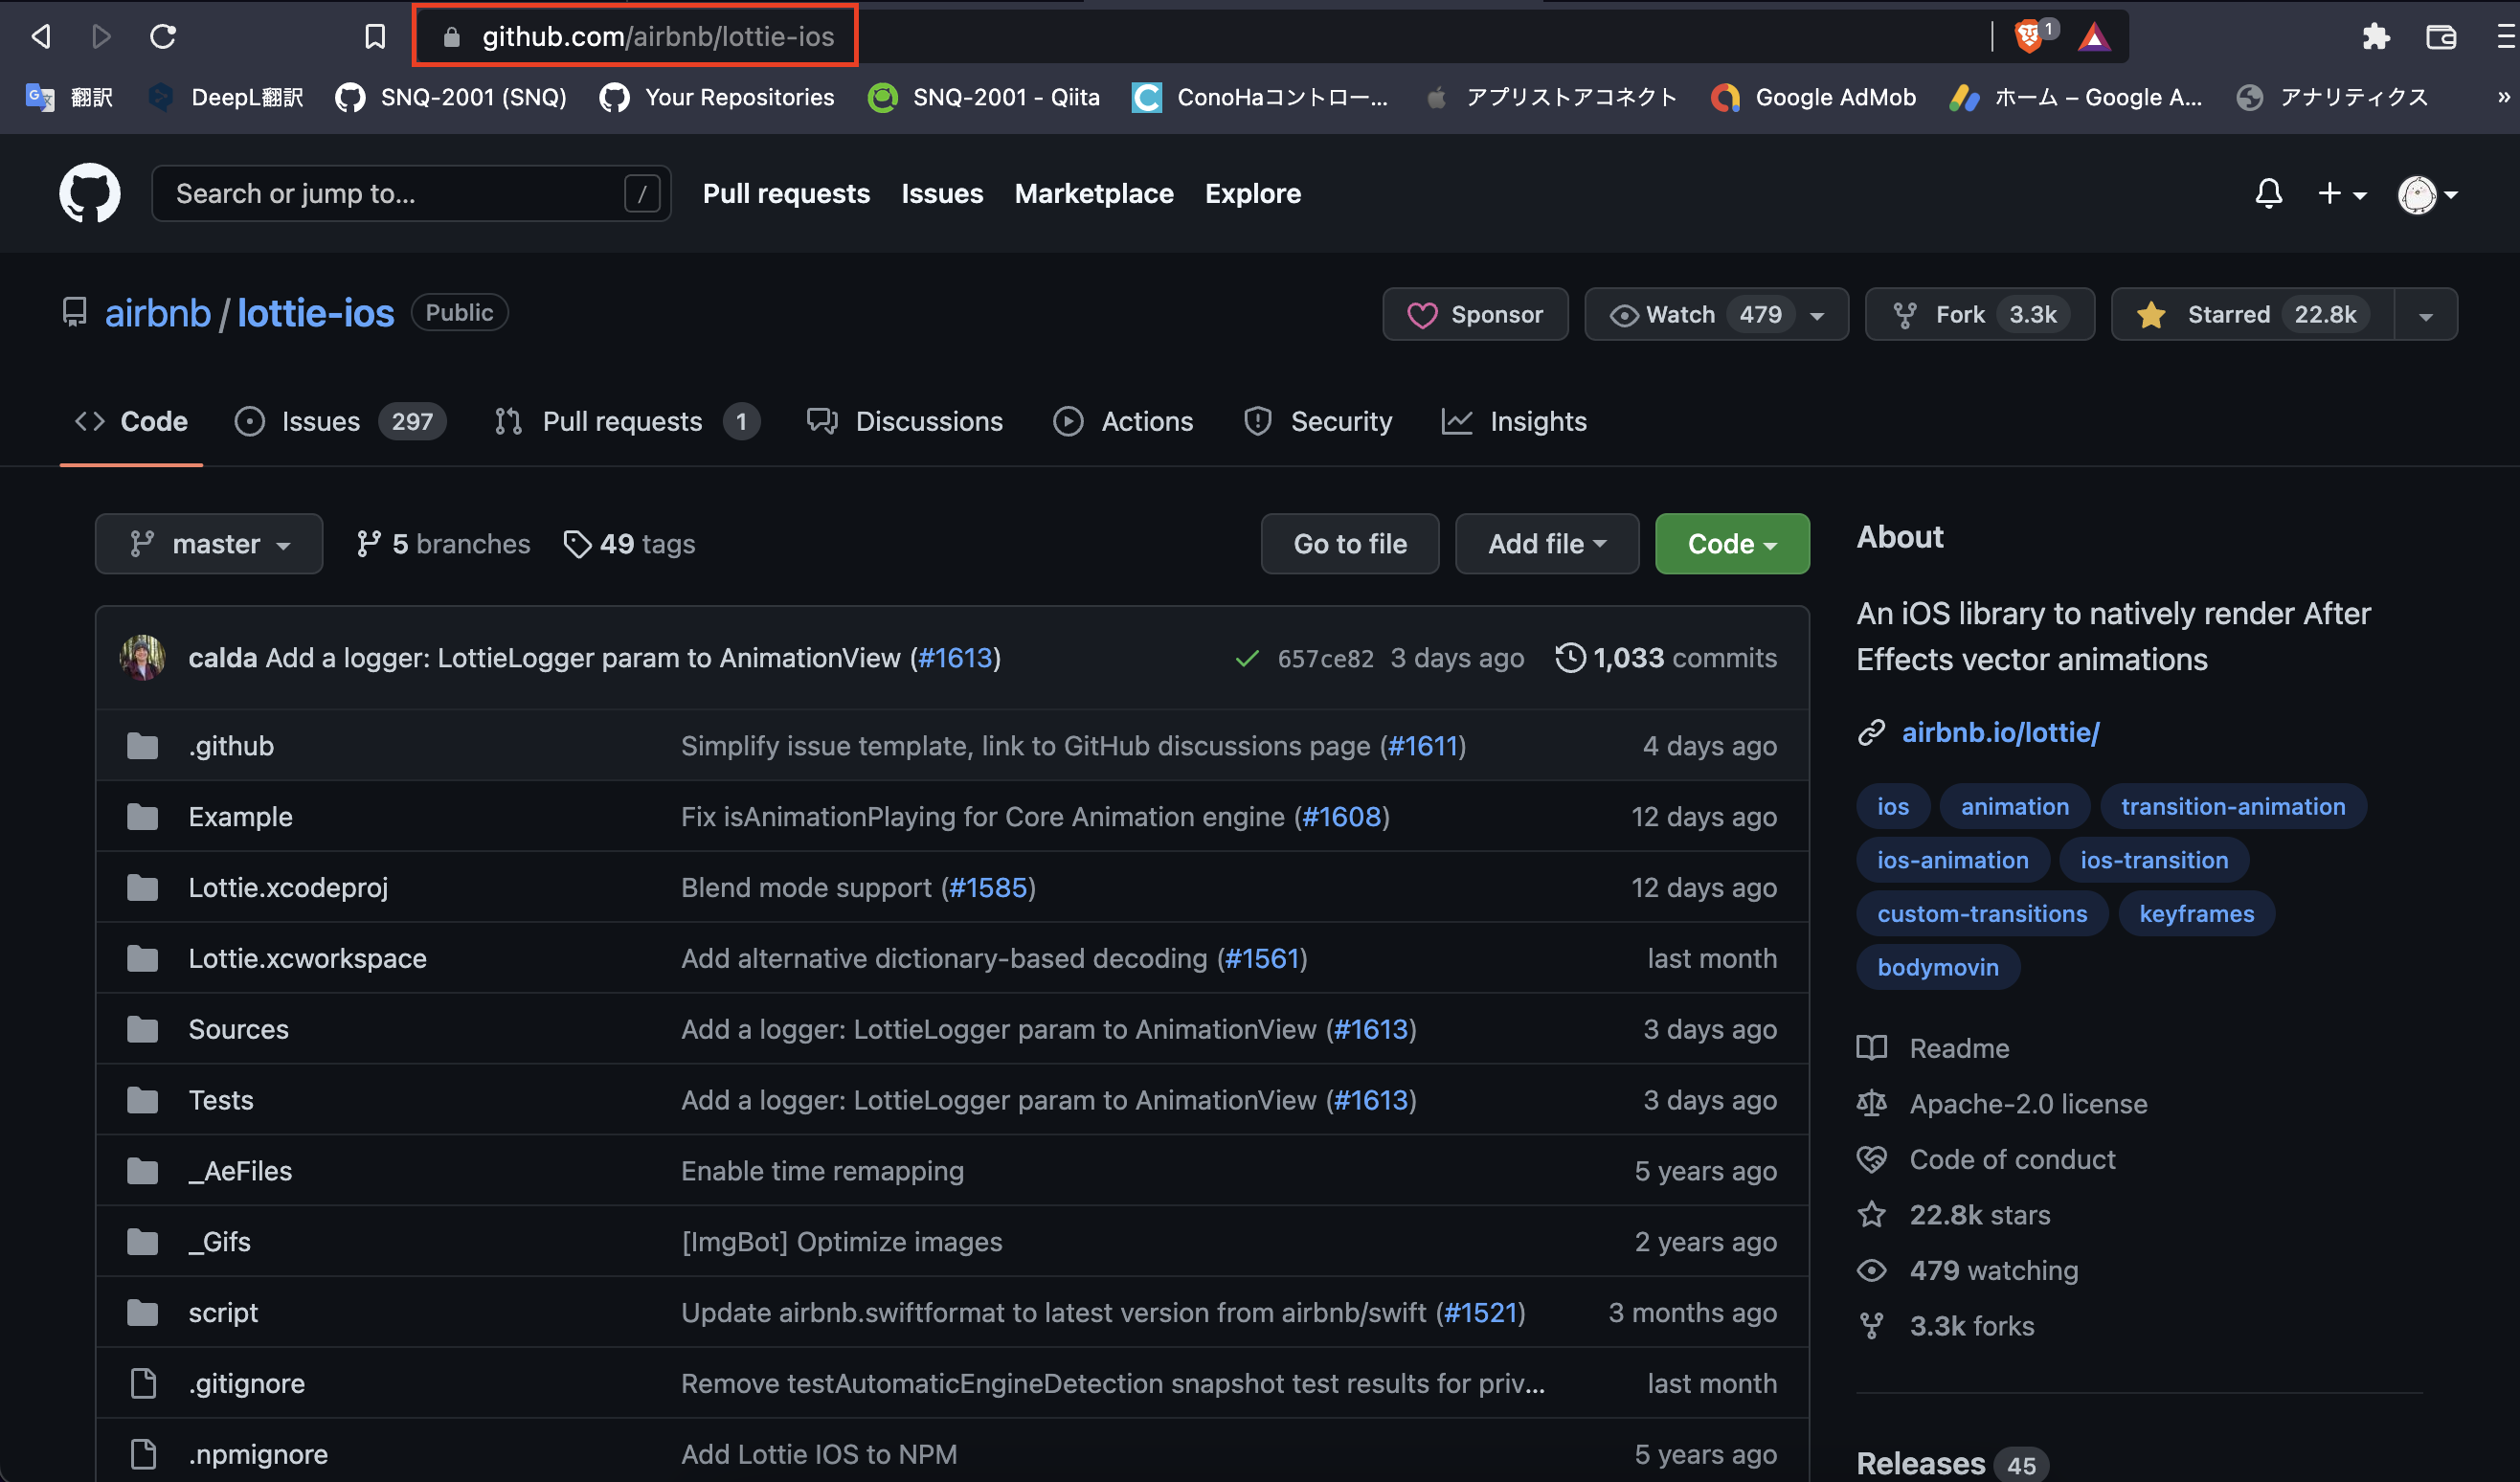Visit the airbnb.io/lottie/ website link
The height and width of the screenshot is (1482, 2520).
click(2000, 732)
